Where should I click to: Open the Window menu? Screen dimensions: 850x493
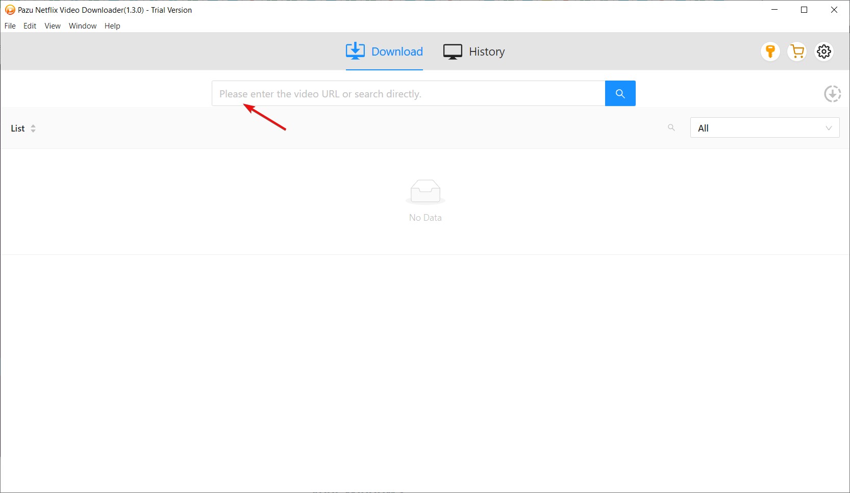(83, 26)
